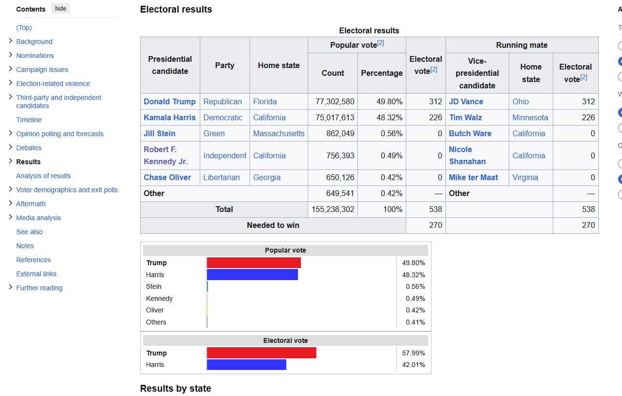Expand the Further reading chevron
Viewport: 622px width, 396px height.
(x=11, y=287)
